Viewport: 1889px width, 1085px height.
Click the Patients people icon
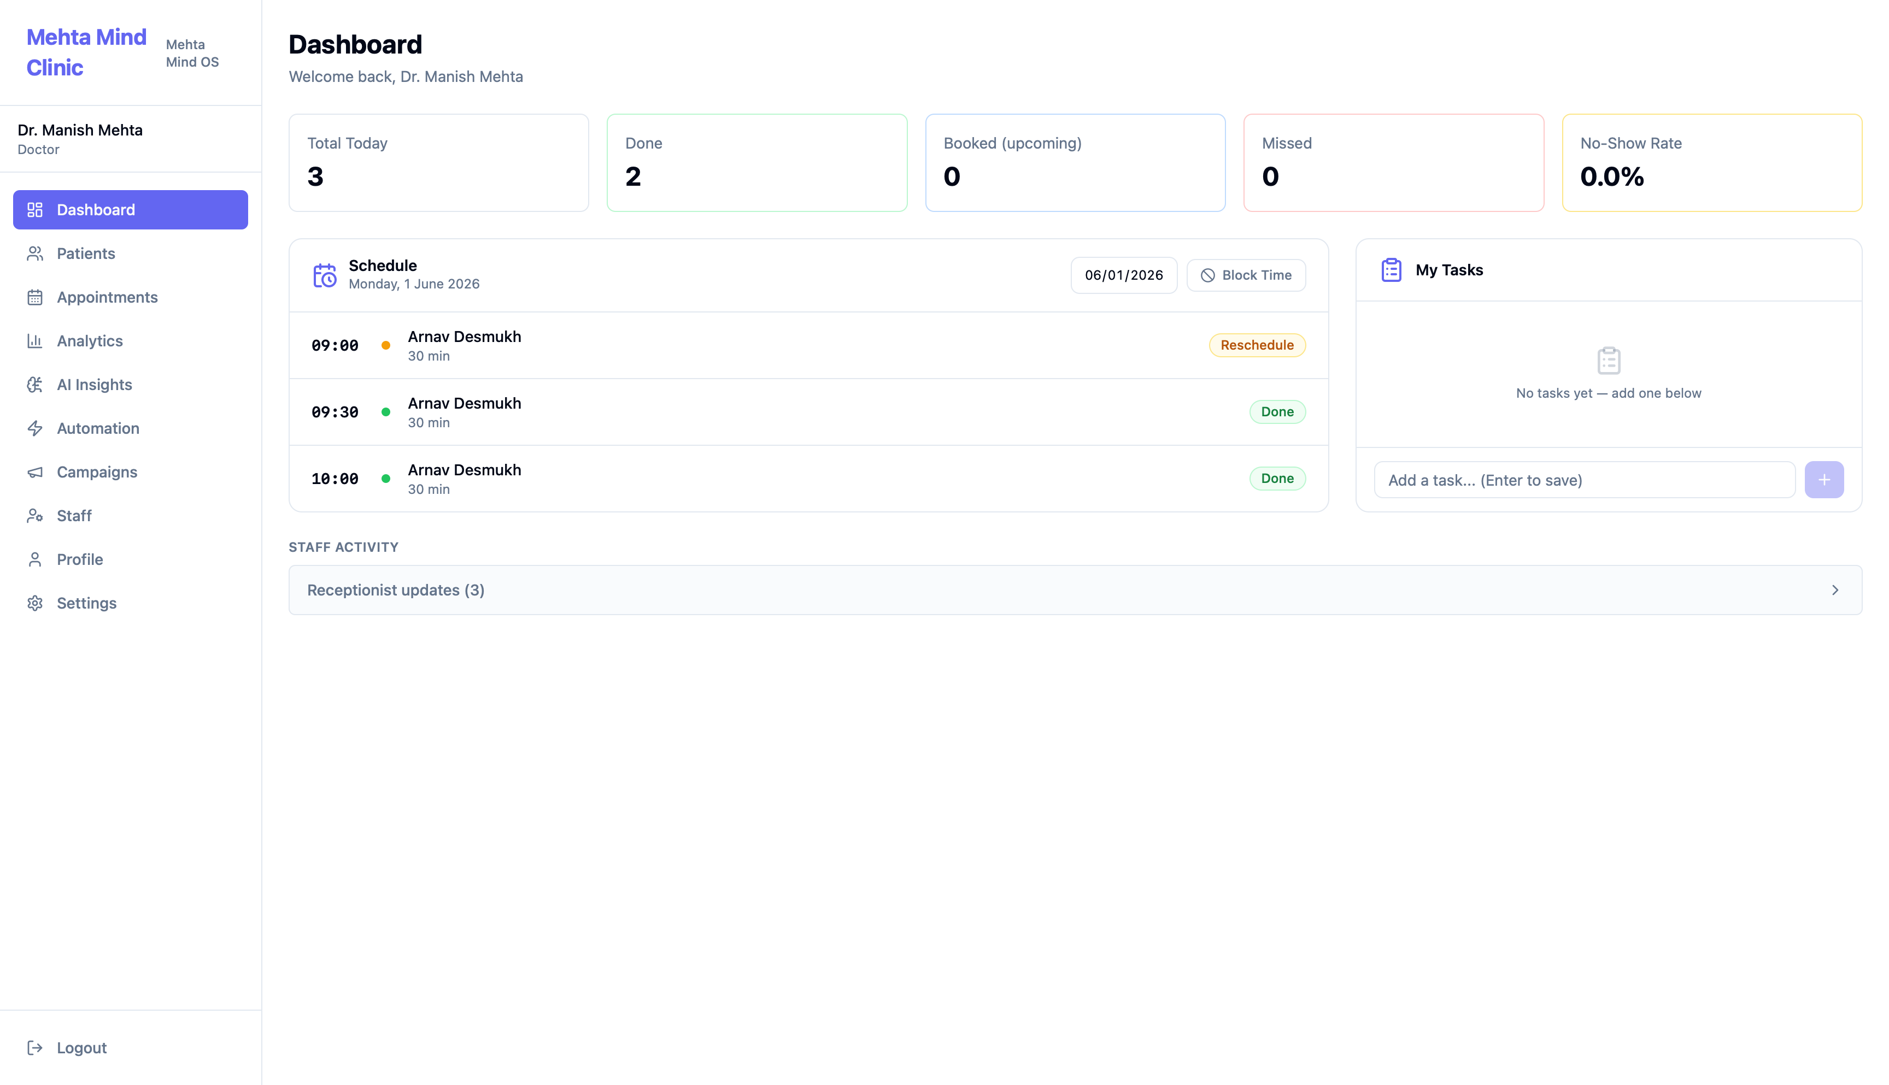pos(35,253)
